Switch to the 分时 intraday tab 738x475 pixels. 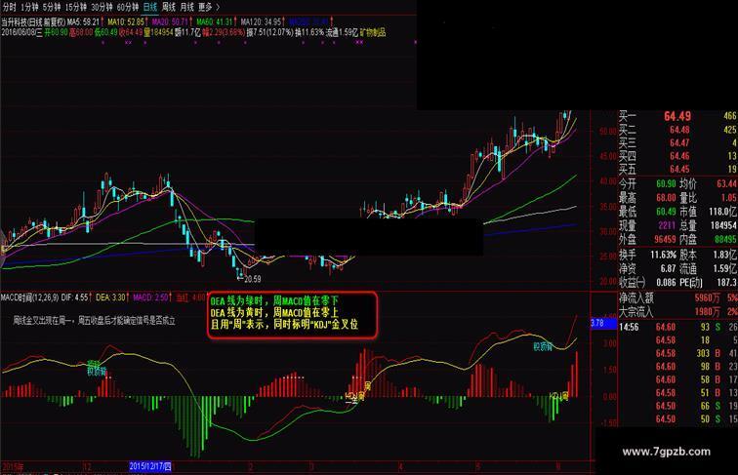tap(9, 7)
